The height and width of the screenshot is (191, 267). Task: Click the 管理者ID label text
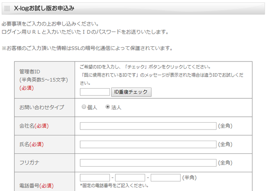pos(30,72)
